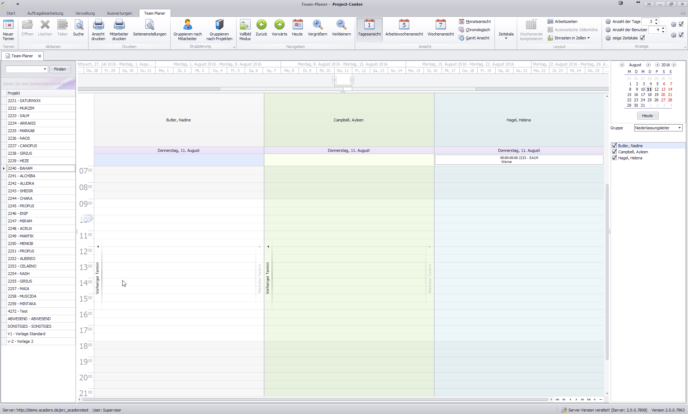Screen dimensions: 688x414
Task: Disable the zeige Zeitskala checkbox
Action: [x=642, y=38]
